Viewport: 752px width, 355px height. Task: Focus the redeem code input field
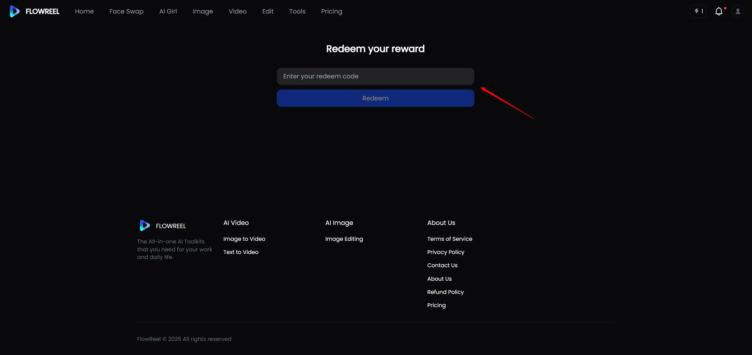pyautogui.click(x=375, y=76)
